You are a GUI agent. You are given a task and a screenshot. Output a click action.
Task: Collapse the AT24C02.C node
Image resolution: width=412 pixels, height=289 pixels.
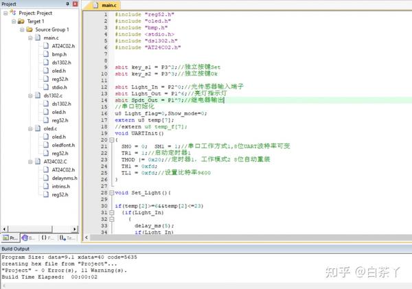click(30, 161)
